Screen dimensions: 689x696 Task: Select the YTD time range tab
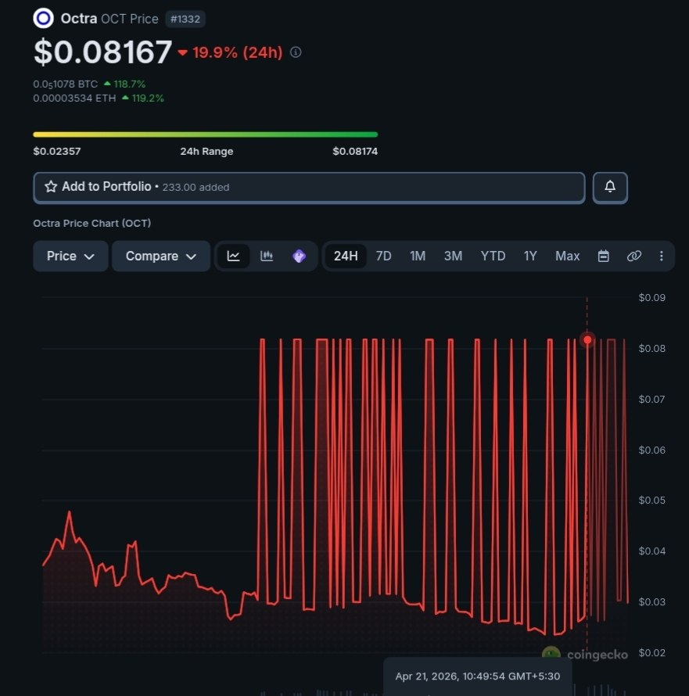(x=493, y=257)
